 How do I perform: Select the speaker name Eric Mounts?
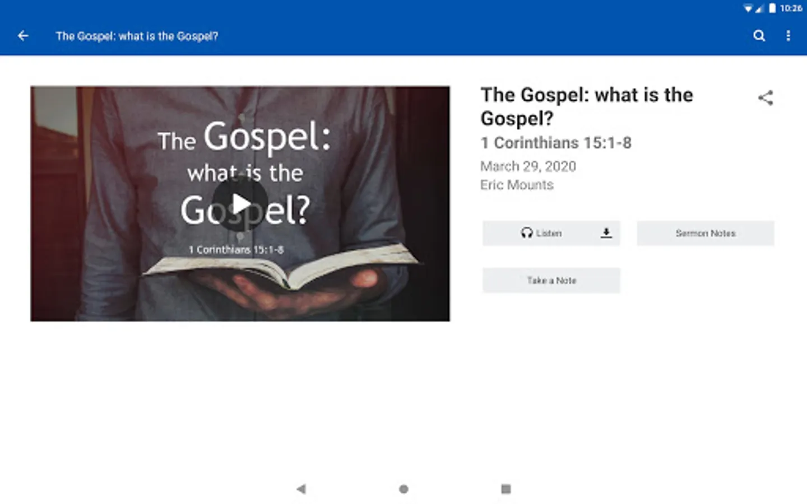[517, 185]
